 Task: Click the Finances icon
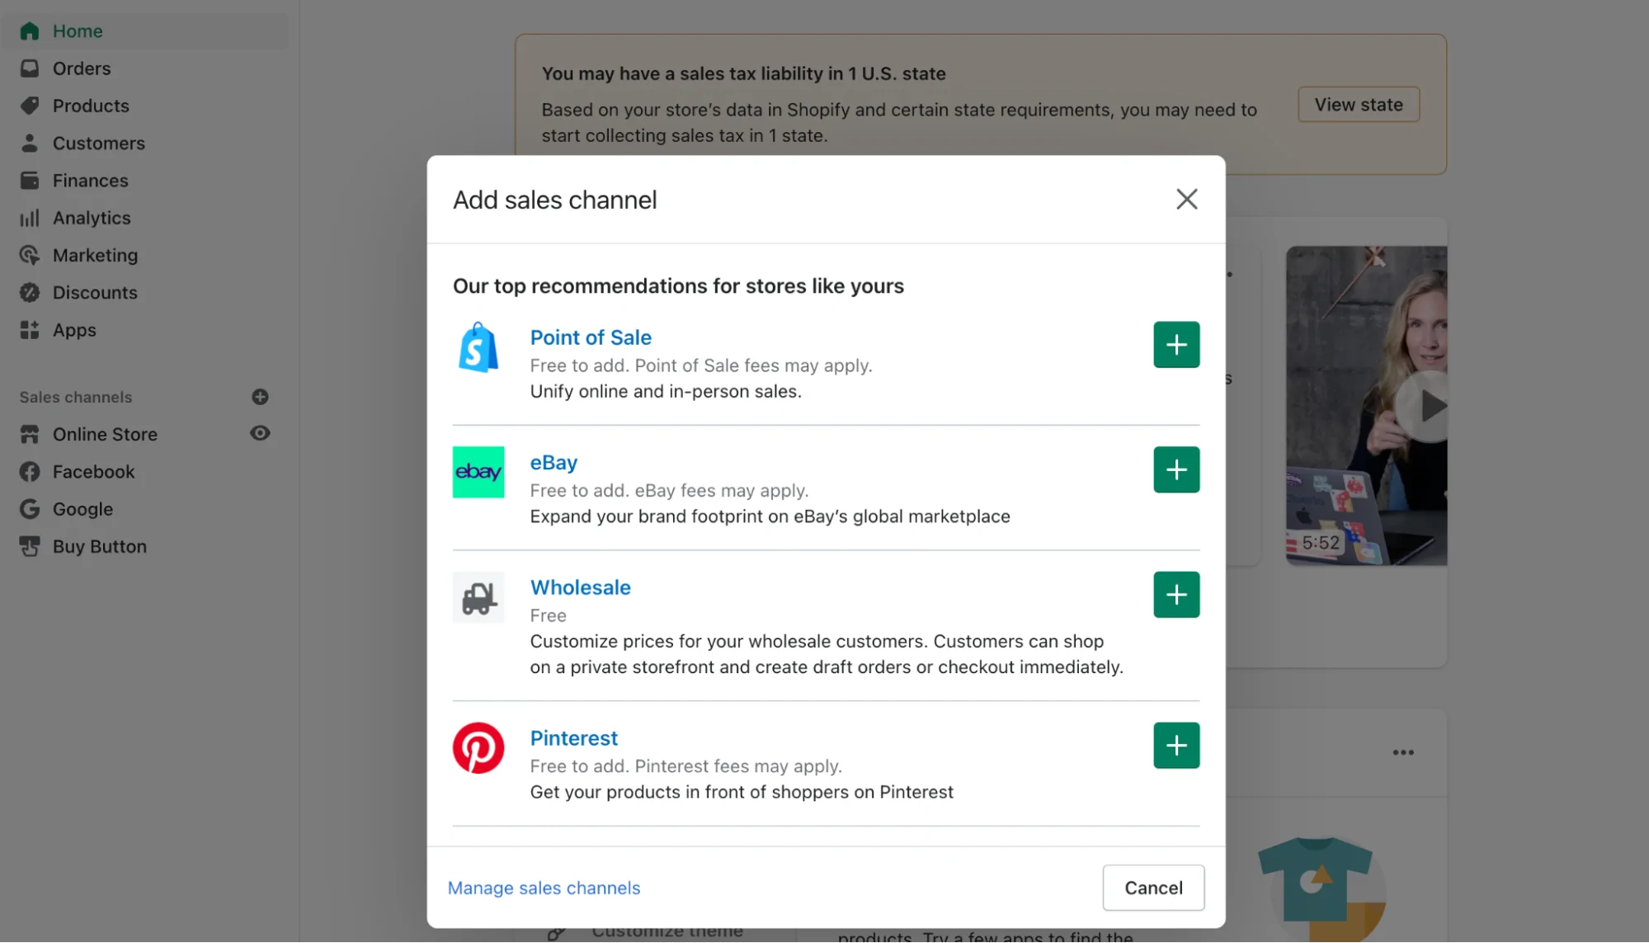(30, 181)
